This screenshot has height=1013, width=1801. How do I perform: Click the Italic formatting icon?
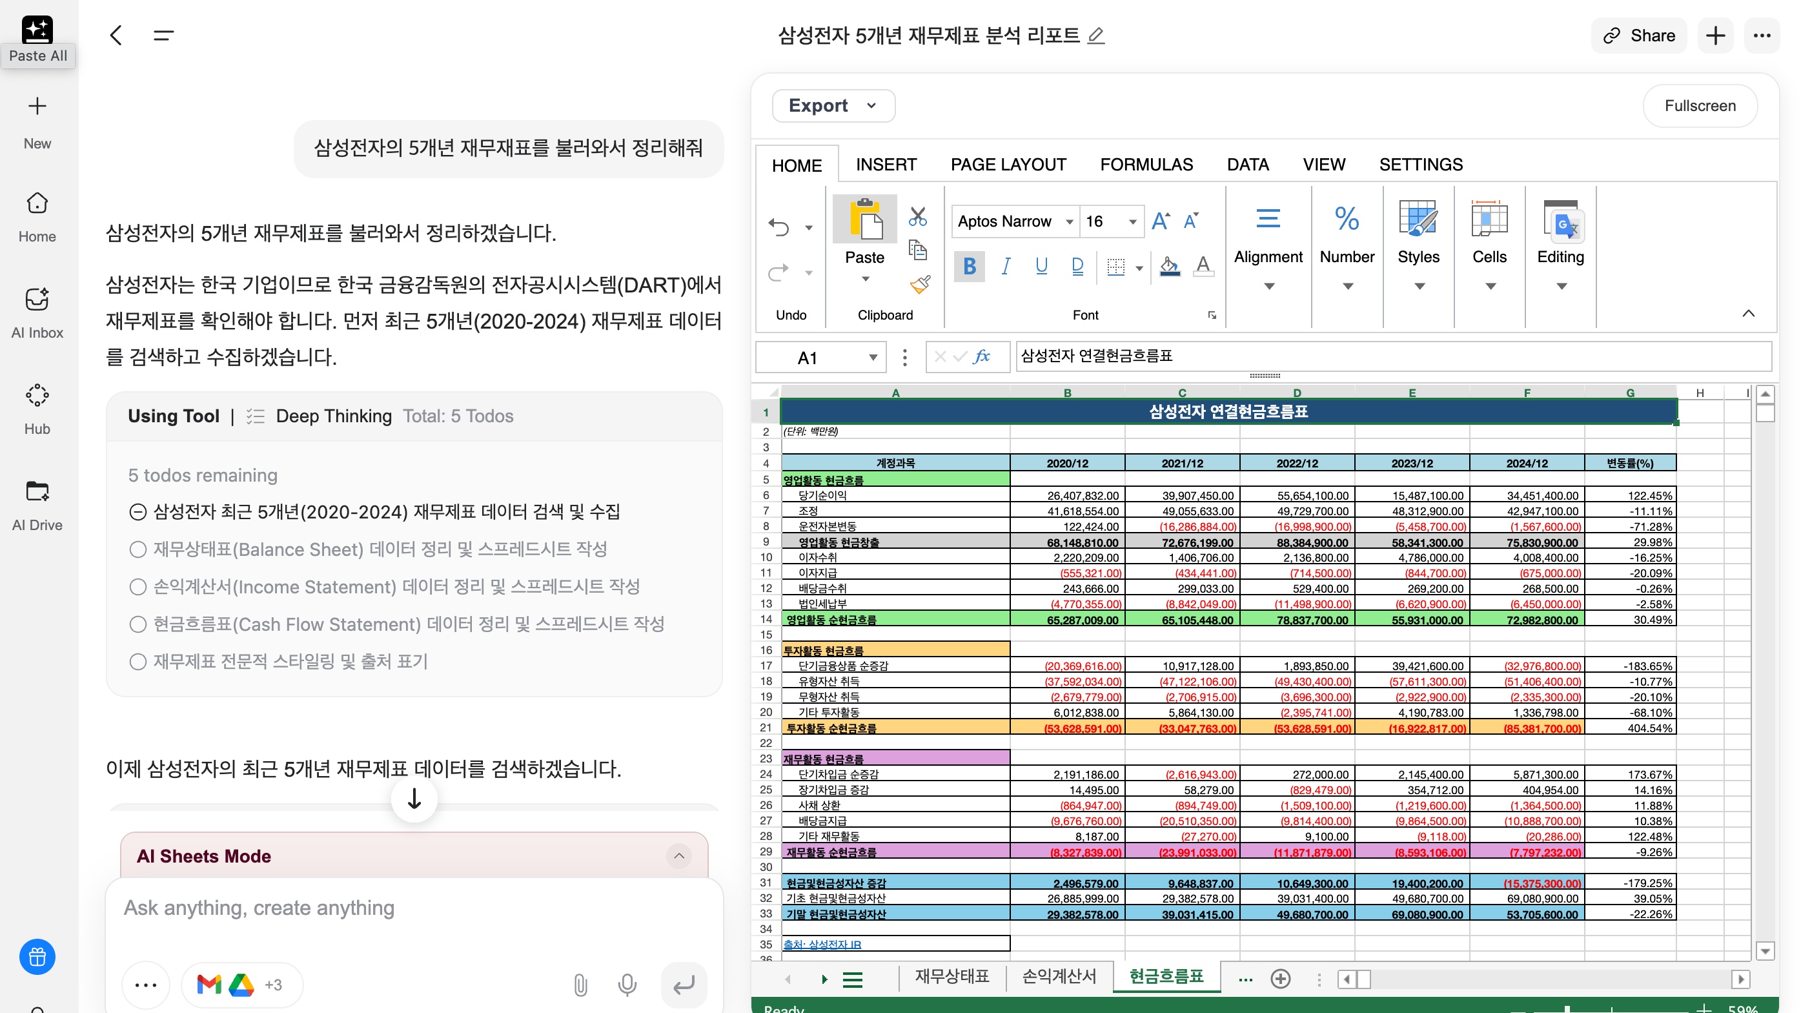[x=1005, y=265]
